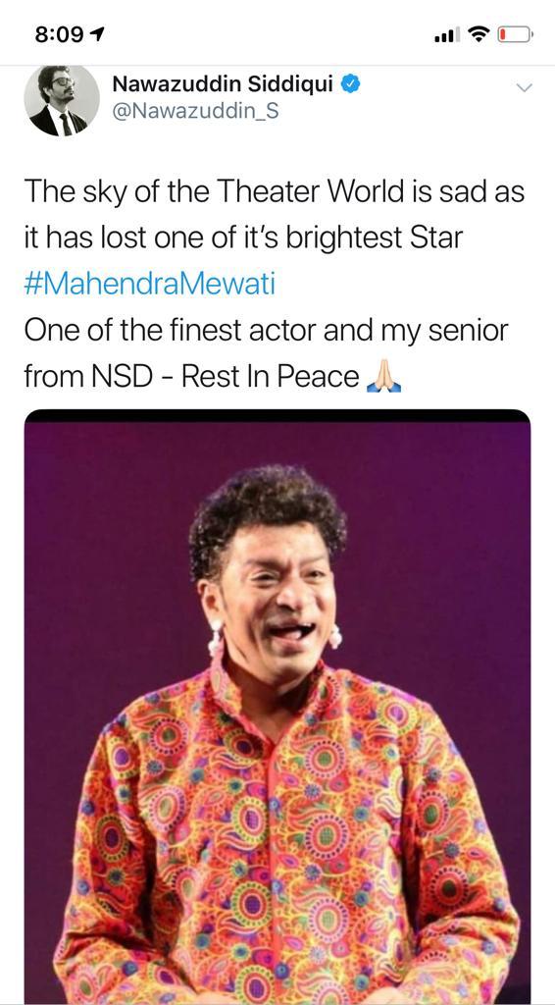Expand the tweet options chevron
Viewport: 555px width, 1005px height.
(524, 87)
